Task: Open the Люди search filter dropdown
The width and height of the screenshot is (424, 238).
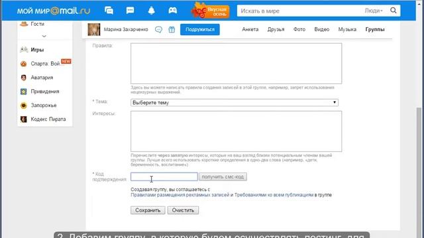Action: 374,11
